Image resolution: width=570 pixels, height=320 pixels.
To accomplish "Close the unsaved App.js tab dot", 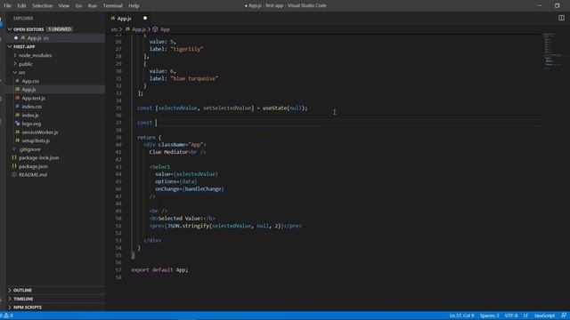I will [145, 18].
